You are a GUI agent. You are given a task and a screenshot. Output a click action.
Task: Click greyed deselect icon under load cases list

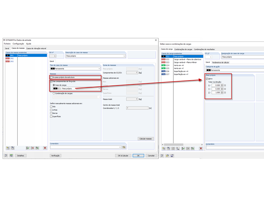coord(188,149)
